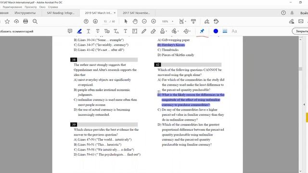Click the upload to cloud icon
Screen dimensions: 308x173
[x=16, y=21]
